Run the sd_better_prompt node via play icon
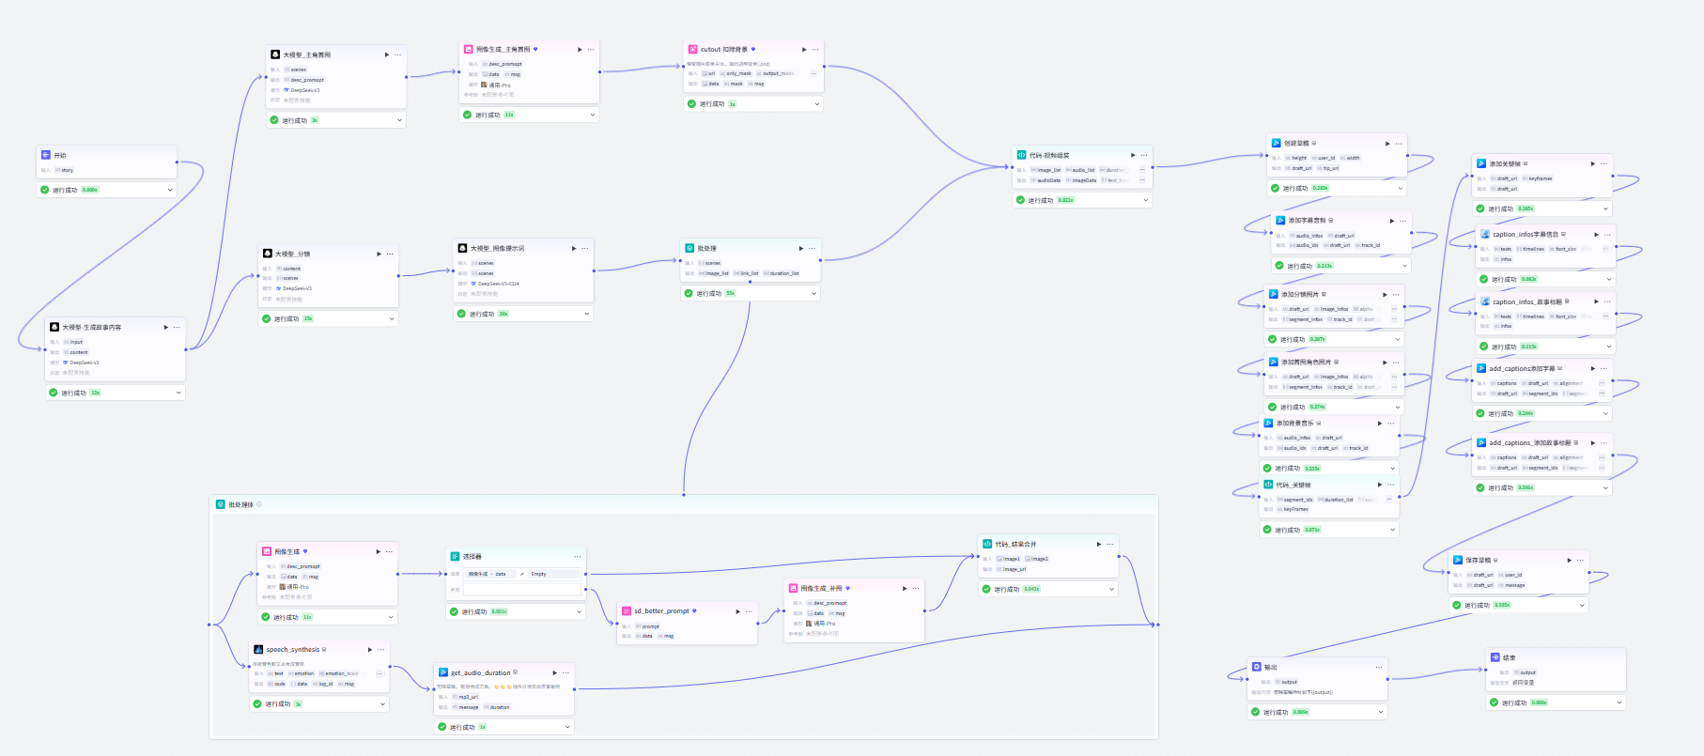Screen dimensions: 1704x756 [737, 610]
